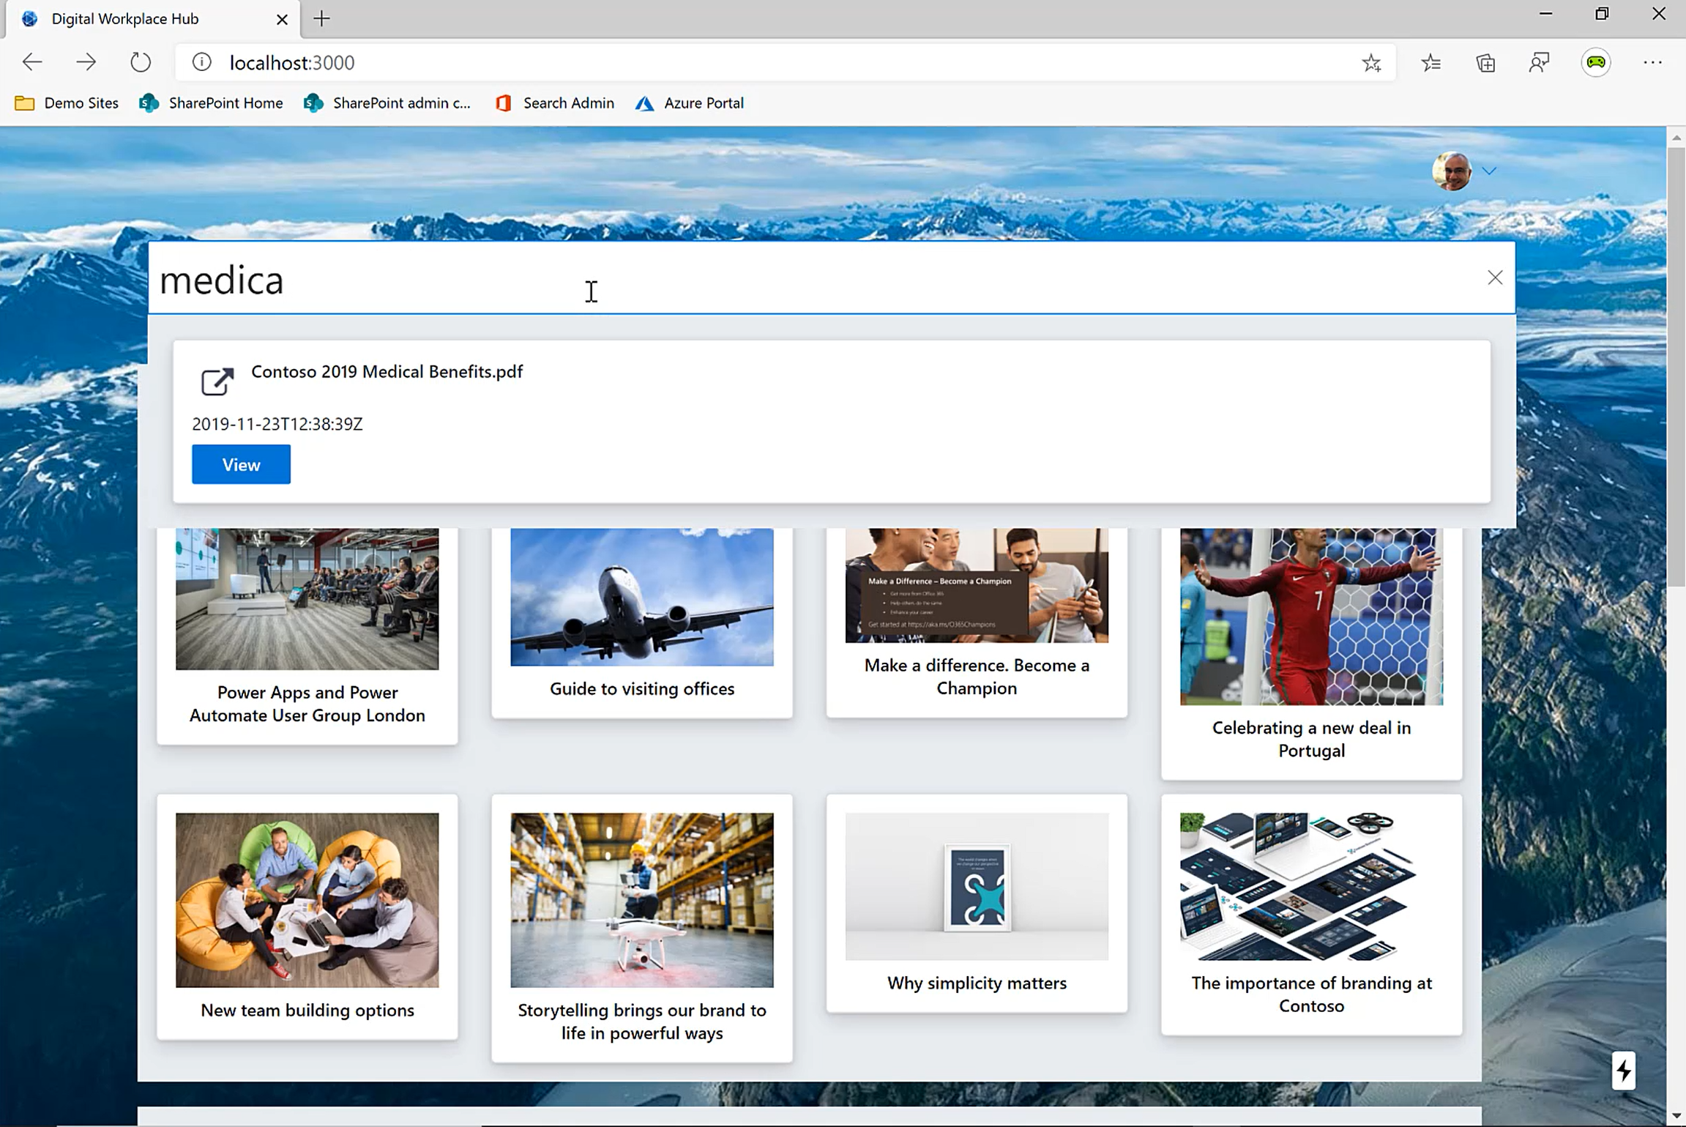Open the soccer player card image

click(x=1311, y=617)
